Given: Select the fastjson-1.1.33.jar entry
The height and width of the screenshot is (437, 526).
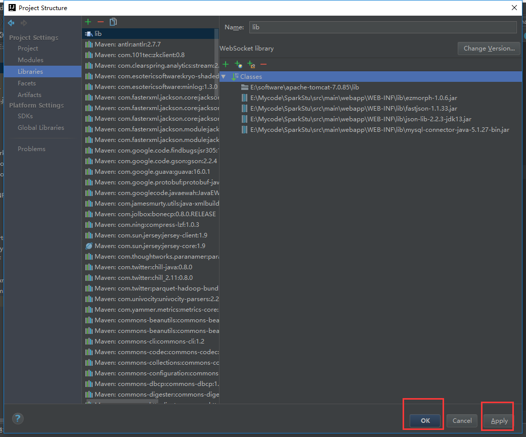Looking at the screenshot, I should 371,109.
